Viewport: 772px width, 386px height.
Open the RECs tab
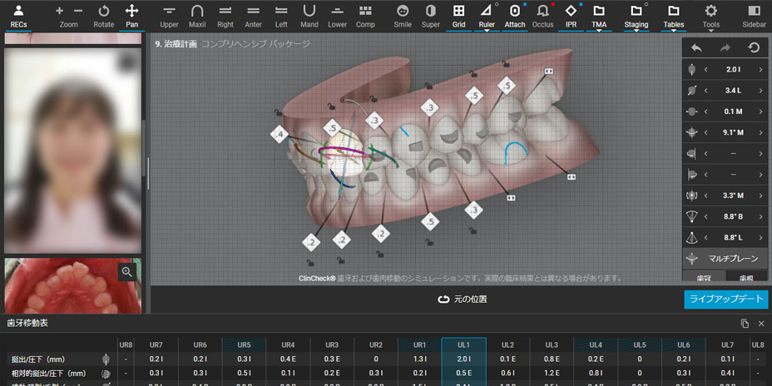[x=18, y=16]
